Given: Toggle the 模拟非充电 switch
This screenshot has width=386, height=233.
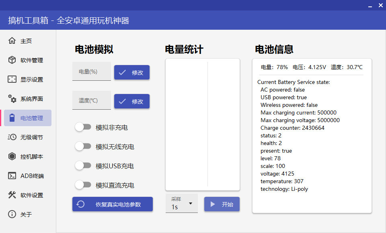Looking at the screenshot, I should [x=83, y=127].
